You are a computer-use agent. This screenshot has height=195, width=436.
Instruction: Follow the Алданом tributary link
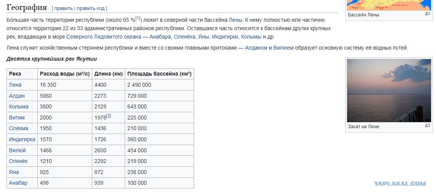point(256,48)
